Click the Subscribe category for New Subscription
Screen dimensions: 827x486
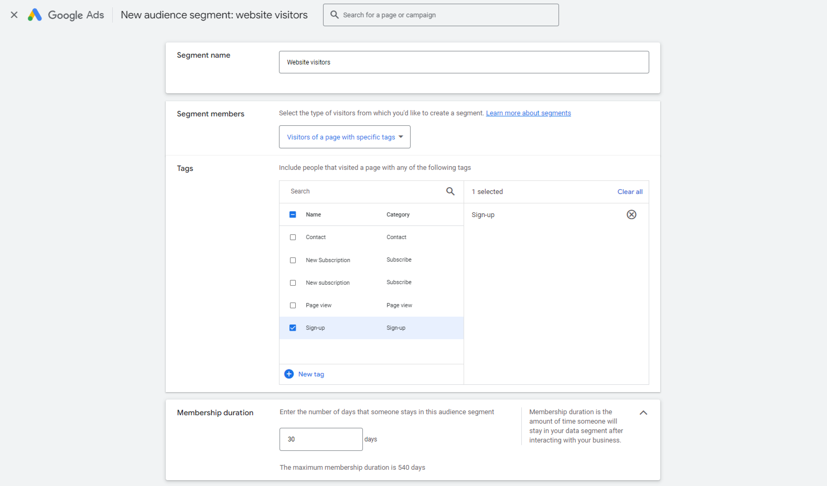399,260
